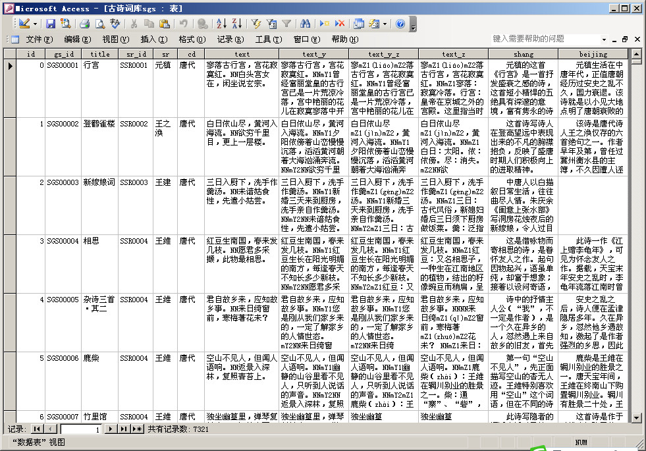Open the 记录(R) menu
The width and height of the screenshot is (646, 451).
pos(230,39)
